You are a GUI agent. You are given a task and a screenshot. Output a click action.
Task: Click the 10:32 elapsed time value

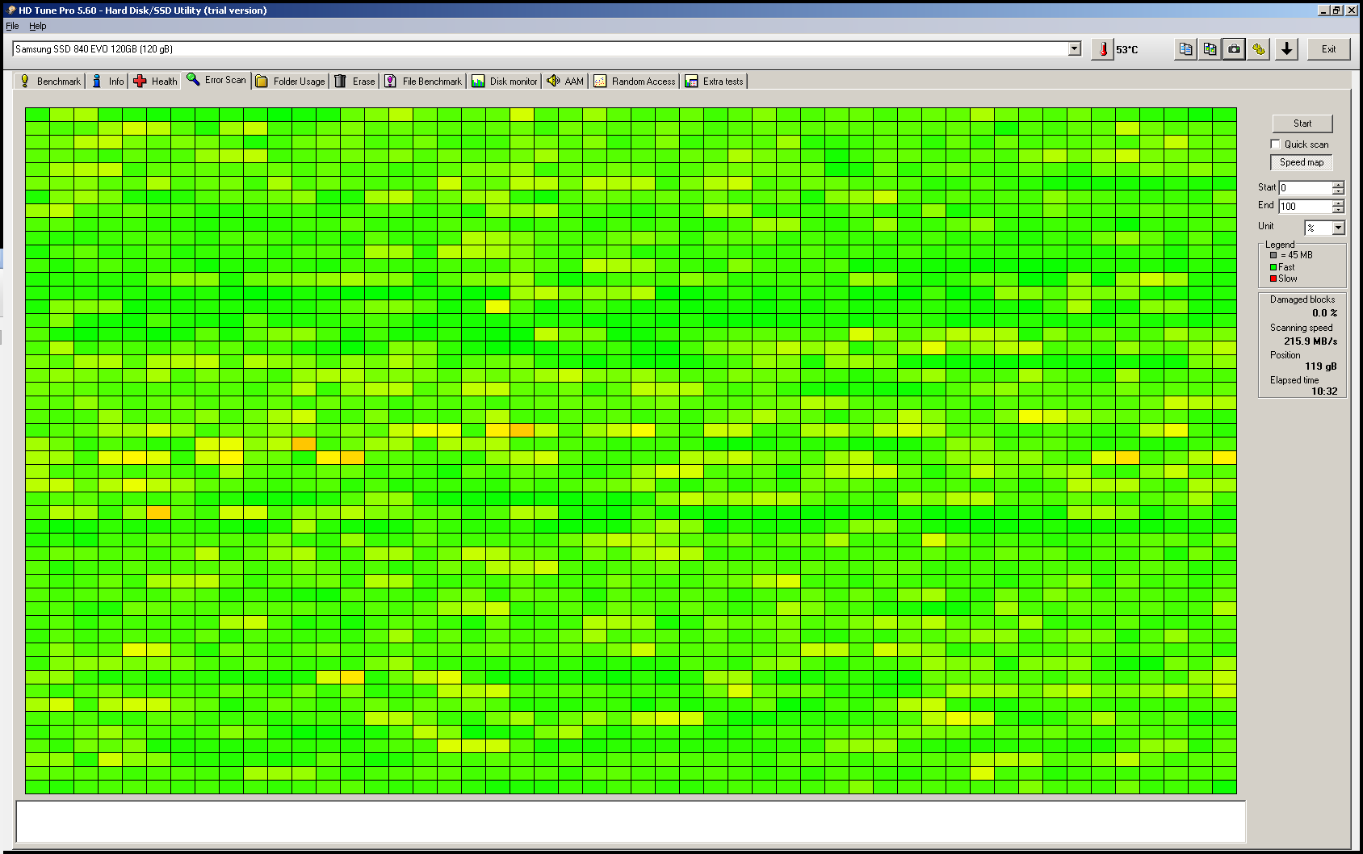point(1324,391)
